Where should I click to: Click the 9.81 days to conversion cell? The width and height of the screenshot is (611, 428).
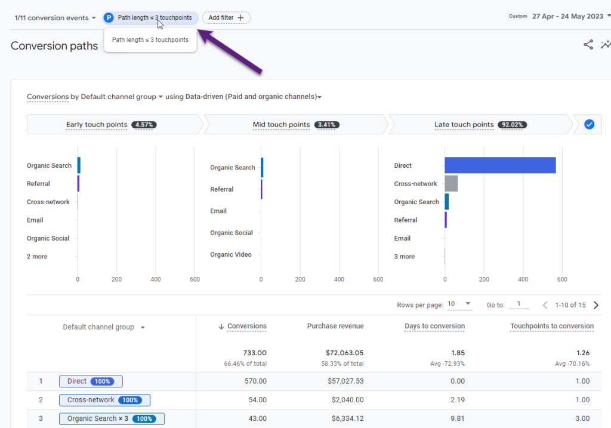click(x=458, y=418)
